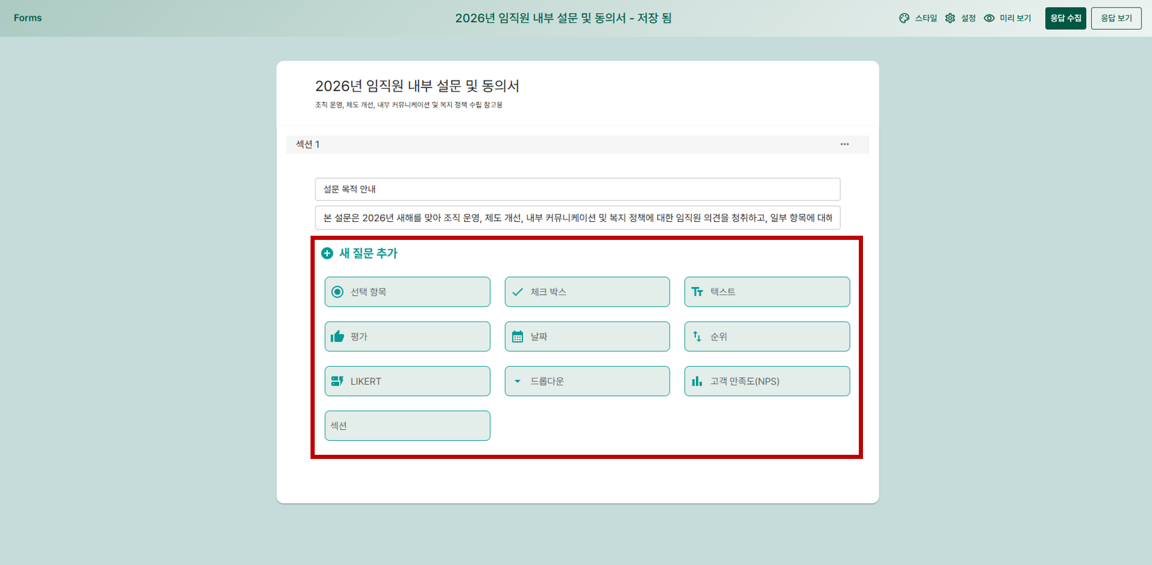This screenshot has height=565, width=1152.
Task: Open the 스타일 menu
Action: 918,18
